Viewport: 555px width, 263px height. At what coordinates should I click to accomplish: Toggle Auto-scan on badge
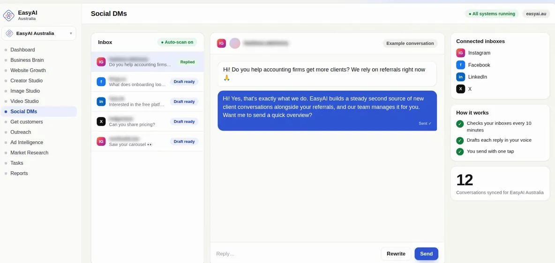point(177,42)
